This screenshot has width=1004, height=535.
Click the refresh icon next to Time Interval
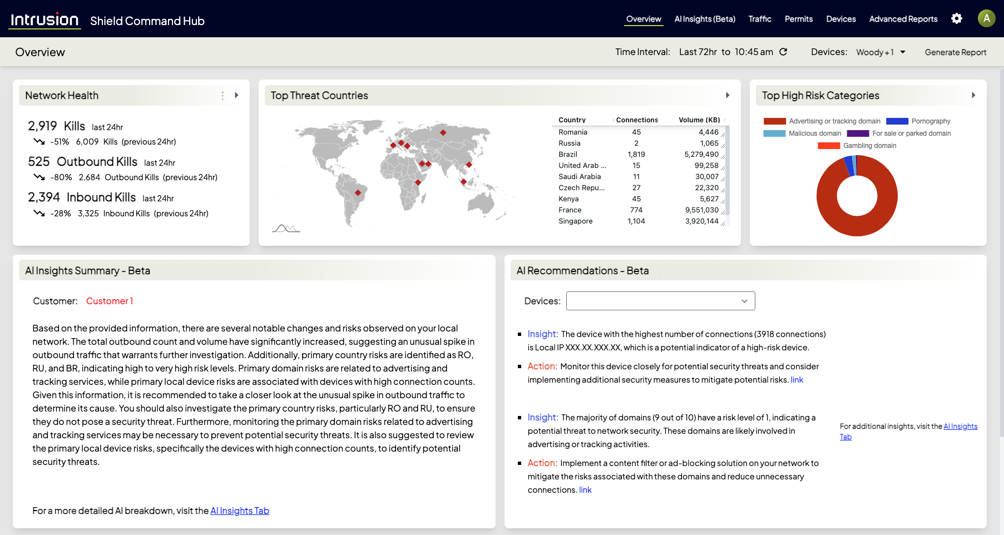pyautogui.click(x=783, y=52)
